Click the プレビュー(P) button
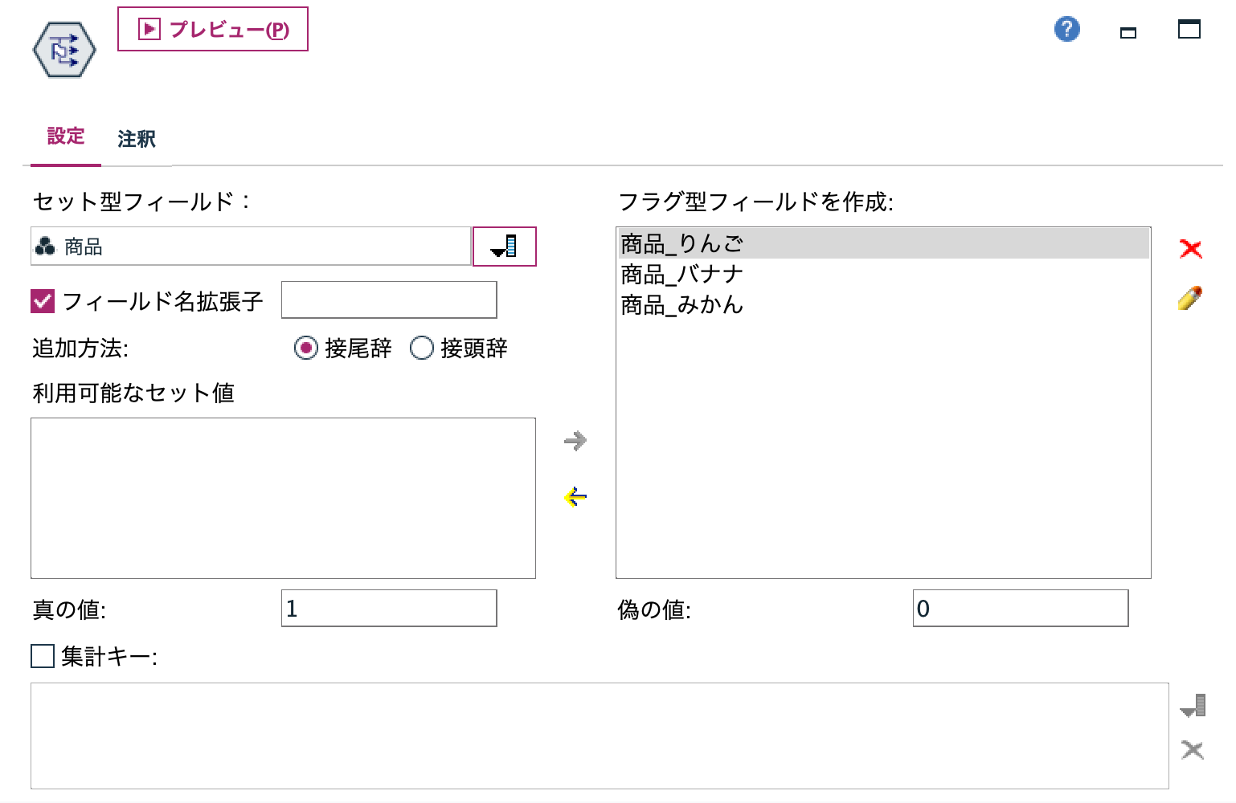Image resolution: width=1236 pixels, height=803 pixels. pyautogui.click(x=213, y=30)
